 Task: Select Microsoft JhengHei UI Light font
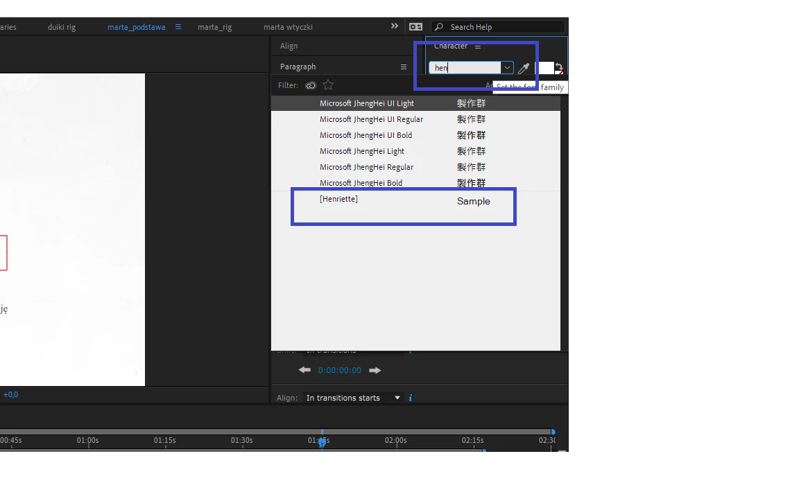(x=415, y=103)
